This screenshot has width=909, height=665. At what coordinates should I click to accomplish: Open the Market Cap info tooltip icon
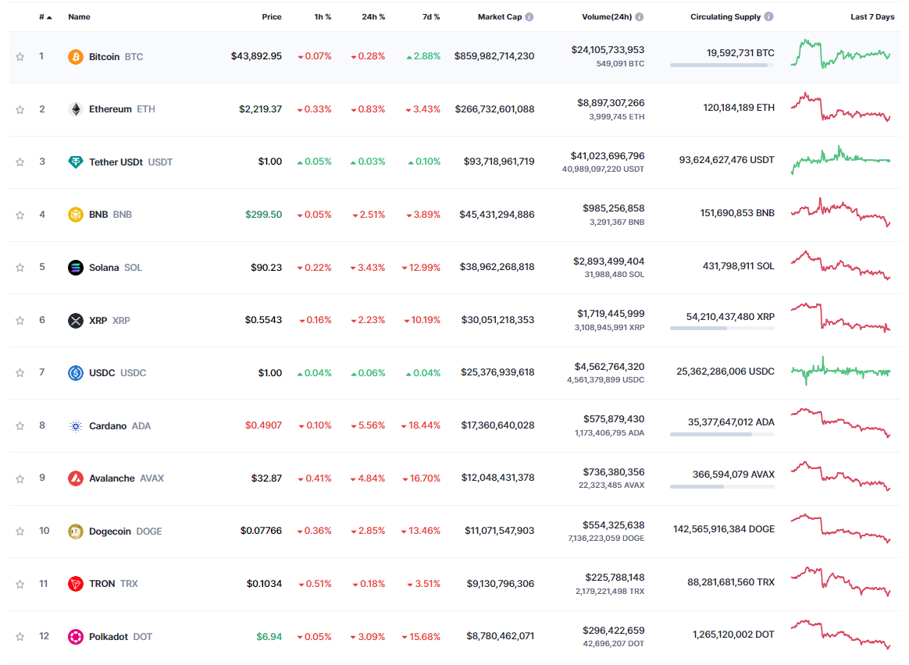(529, 17)
